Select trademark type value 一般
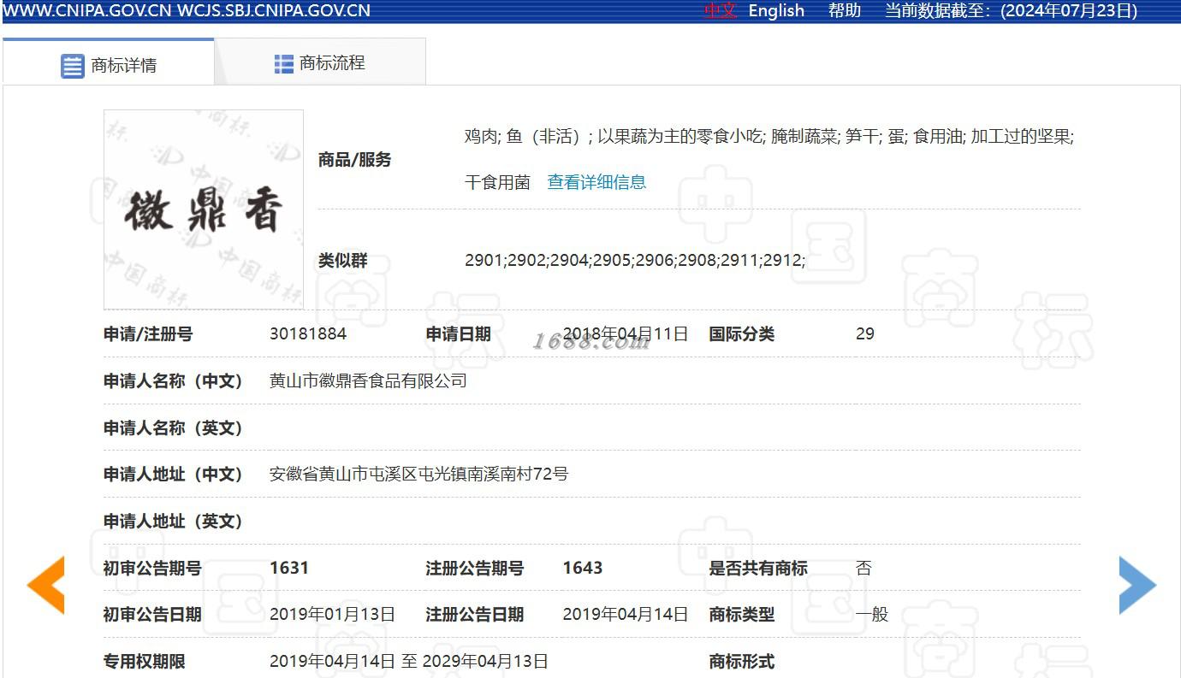Viewport: 1181px width, 678px height. [872, 614]
